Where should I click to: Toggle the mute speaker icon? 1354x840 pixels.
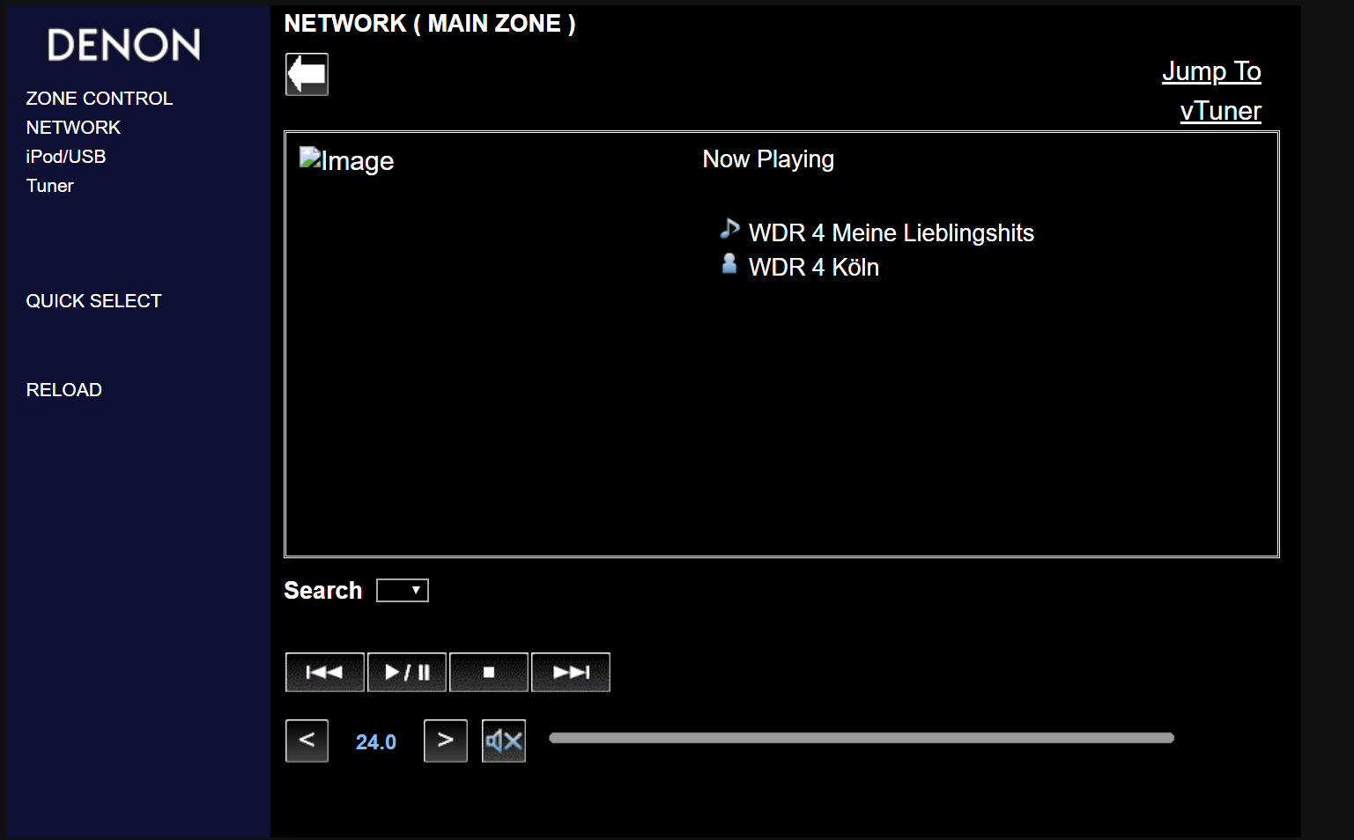(x=504, y=741)
